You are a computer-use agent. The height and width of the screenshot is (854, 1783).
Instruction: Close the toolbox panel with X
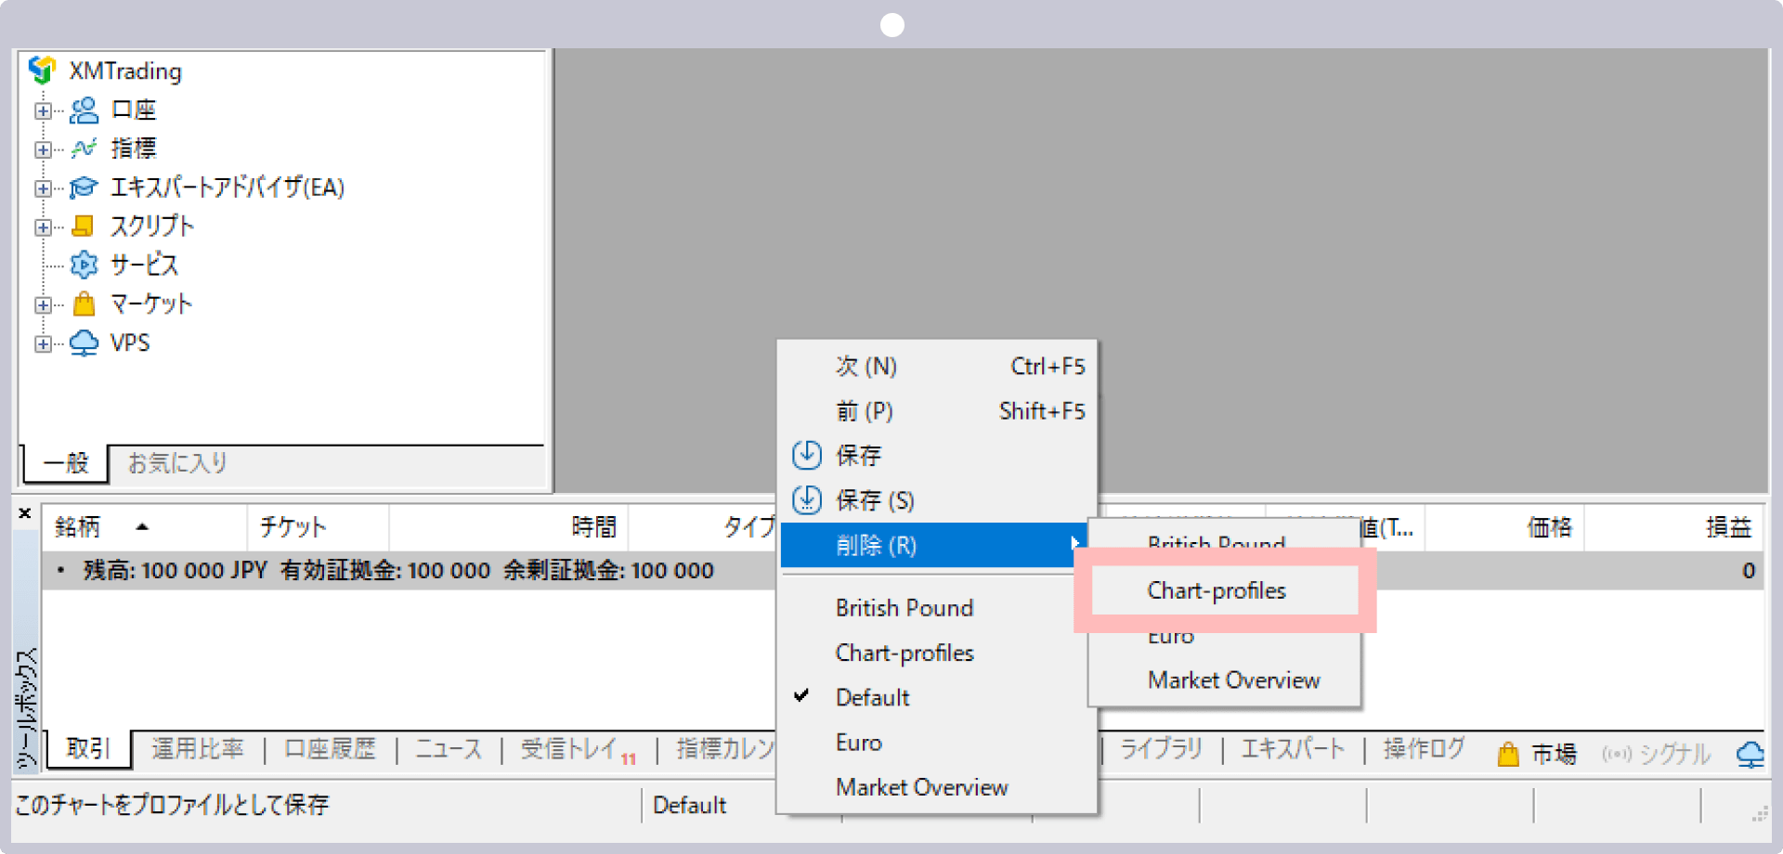(x=25, y=512)
